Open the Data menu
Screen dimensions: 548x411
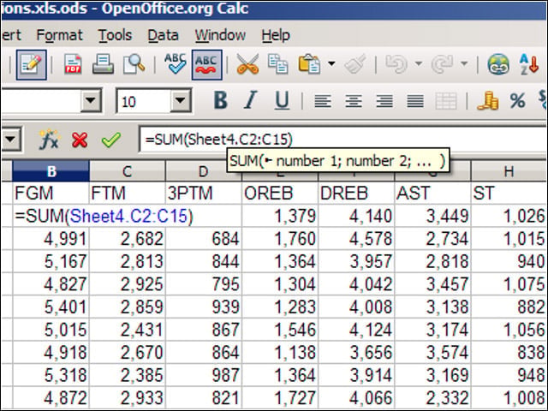pyautogui.click(x=164, y=35)
